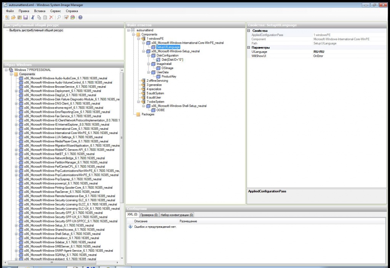Click the 5 auditSystem pass icon

(x=143, y=93)
